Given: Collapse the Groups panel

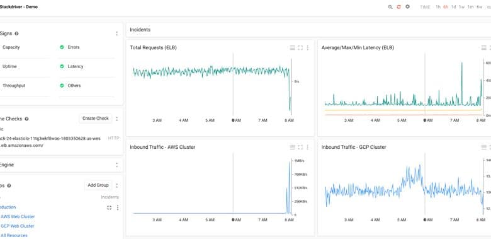Looking at the screenshot, I should (117, 185).
